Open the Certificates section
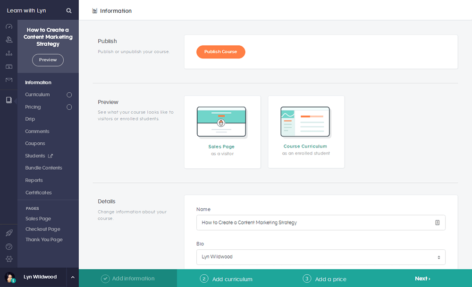472x287 pixels. tap(39, 192)
